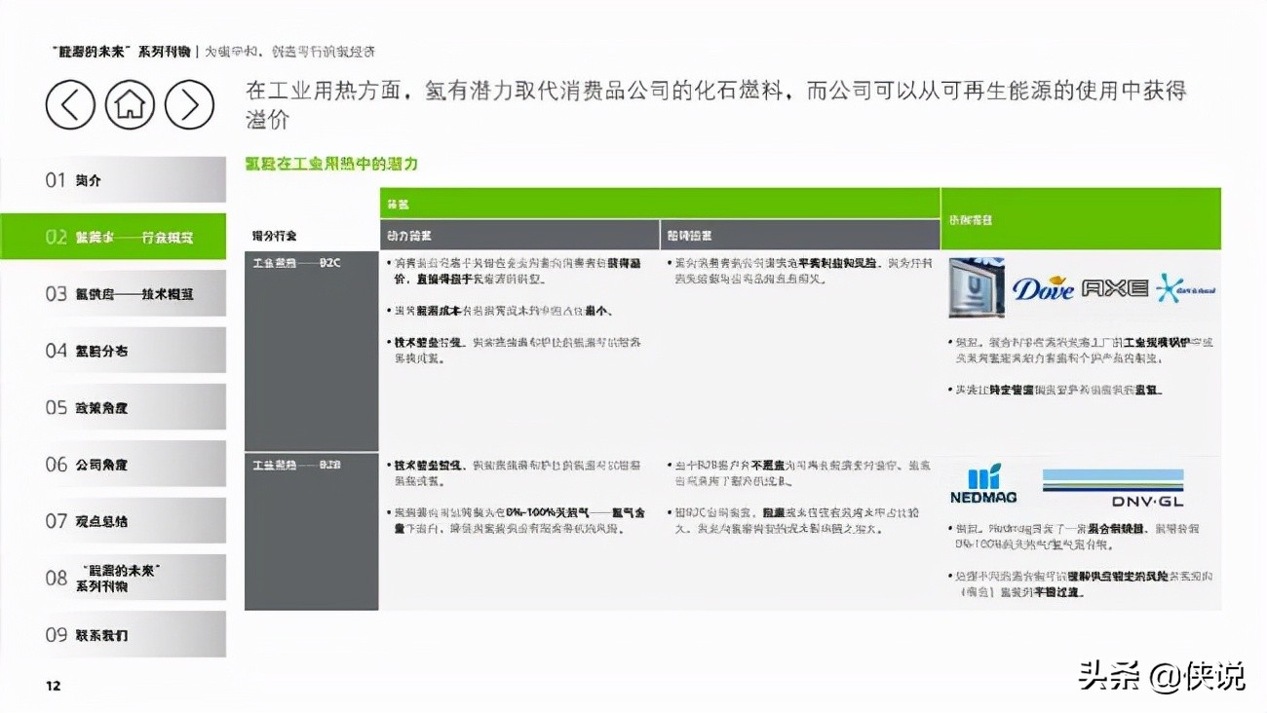Open sidebar section 09 联系我们
This screenshot has height=713, width=1267.
(113, 635)
